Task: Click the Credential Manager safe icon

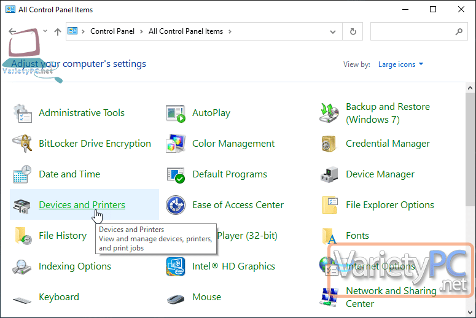Action: pyautogui.click(x=329, y=144)
